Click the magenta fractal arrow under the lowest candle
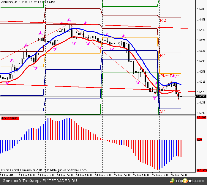This screenshot has width=207, height=185. coord(154,97)
